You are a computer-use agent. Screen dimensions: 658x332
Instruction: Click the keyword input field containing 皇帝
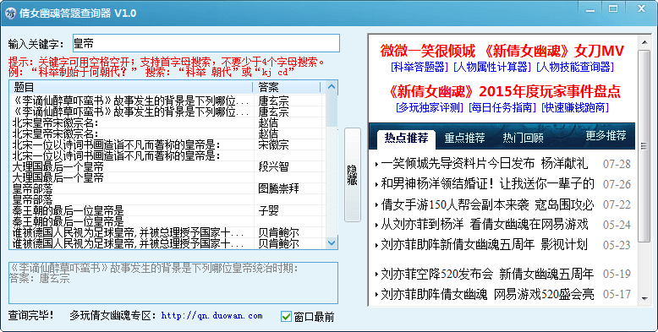[206, 43]
